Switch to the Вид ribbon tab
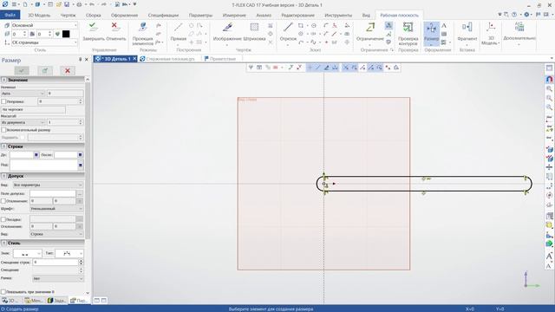Screen dimensions: 555x312 (366, 16)
